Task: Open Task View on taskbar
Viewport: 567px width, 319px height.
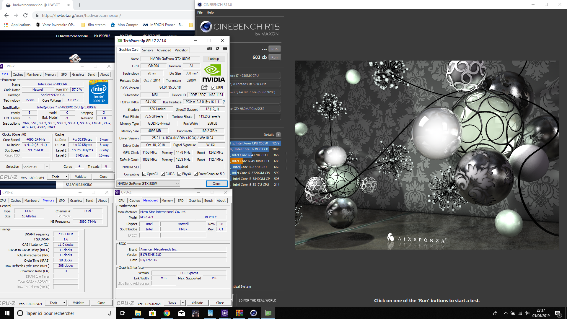Action: pos(123,313)
